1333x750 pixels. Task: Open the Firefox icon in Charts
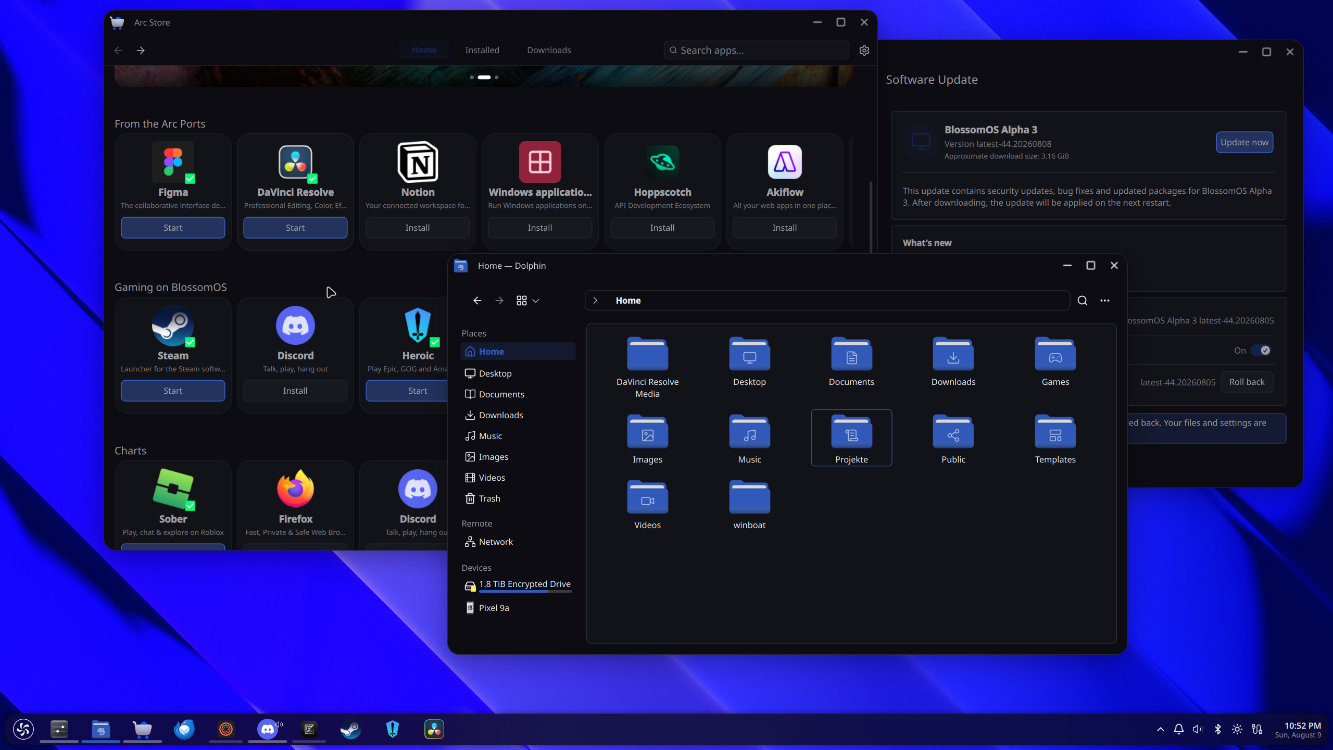pyautogui.click(x=295, y=489)
